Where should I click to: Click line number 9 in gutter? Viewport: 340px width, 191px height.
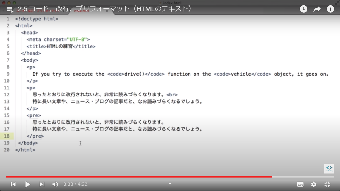pyautogui.click(x=8, y=74)
